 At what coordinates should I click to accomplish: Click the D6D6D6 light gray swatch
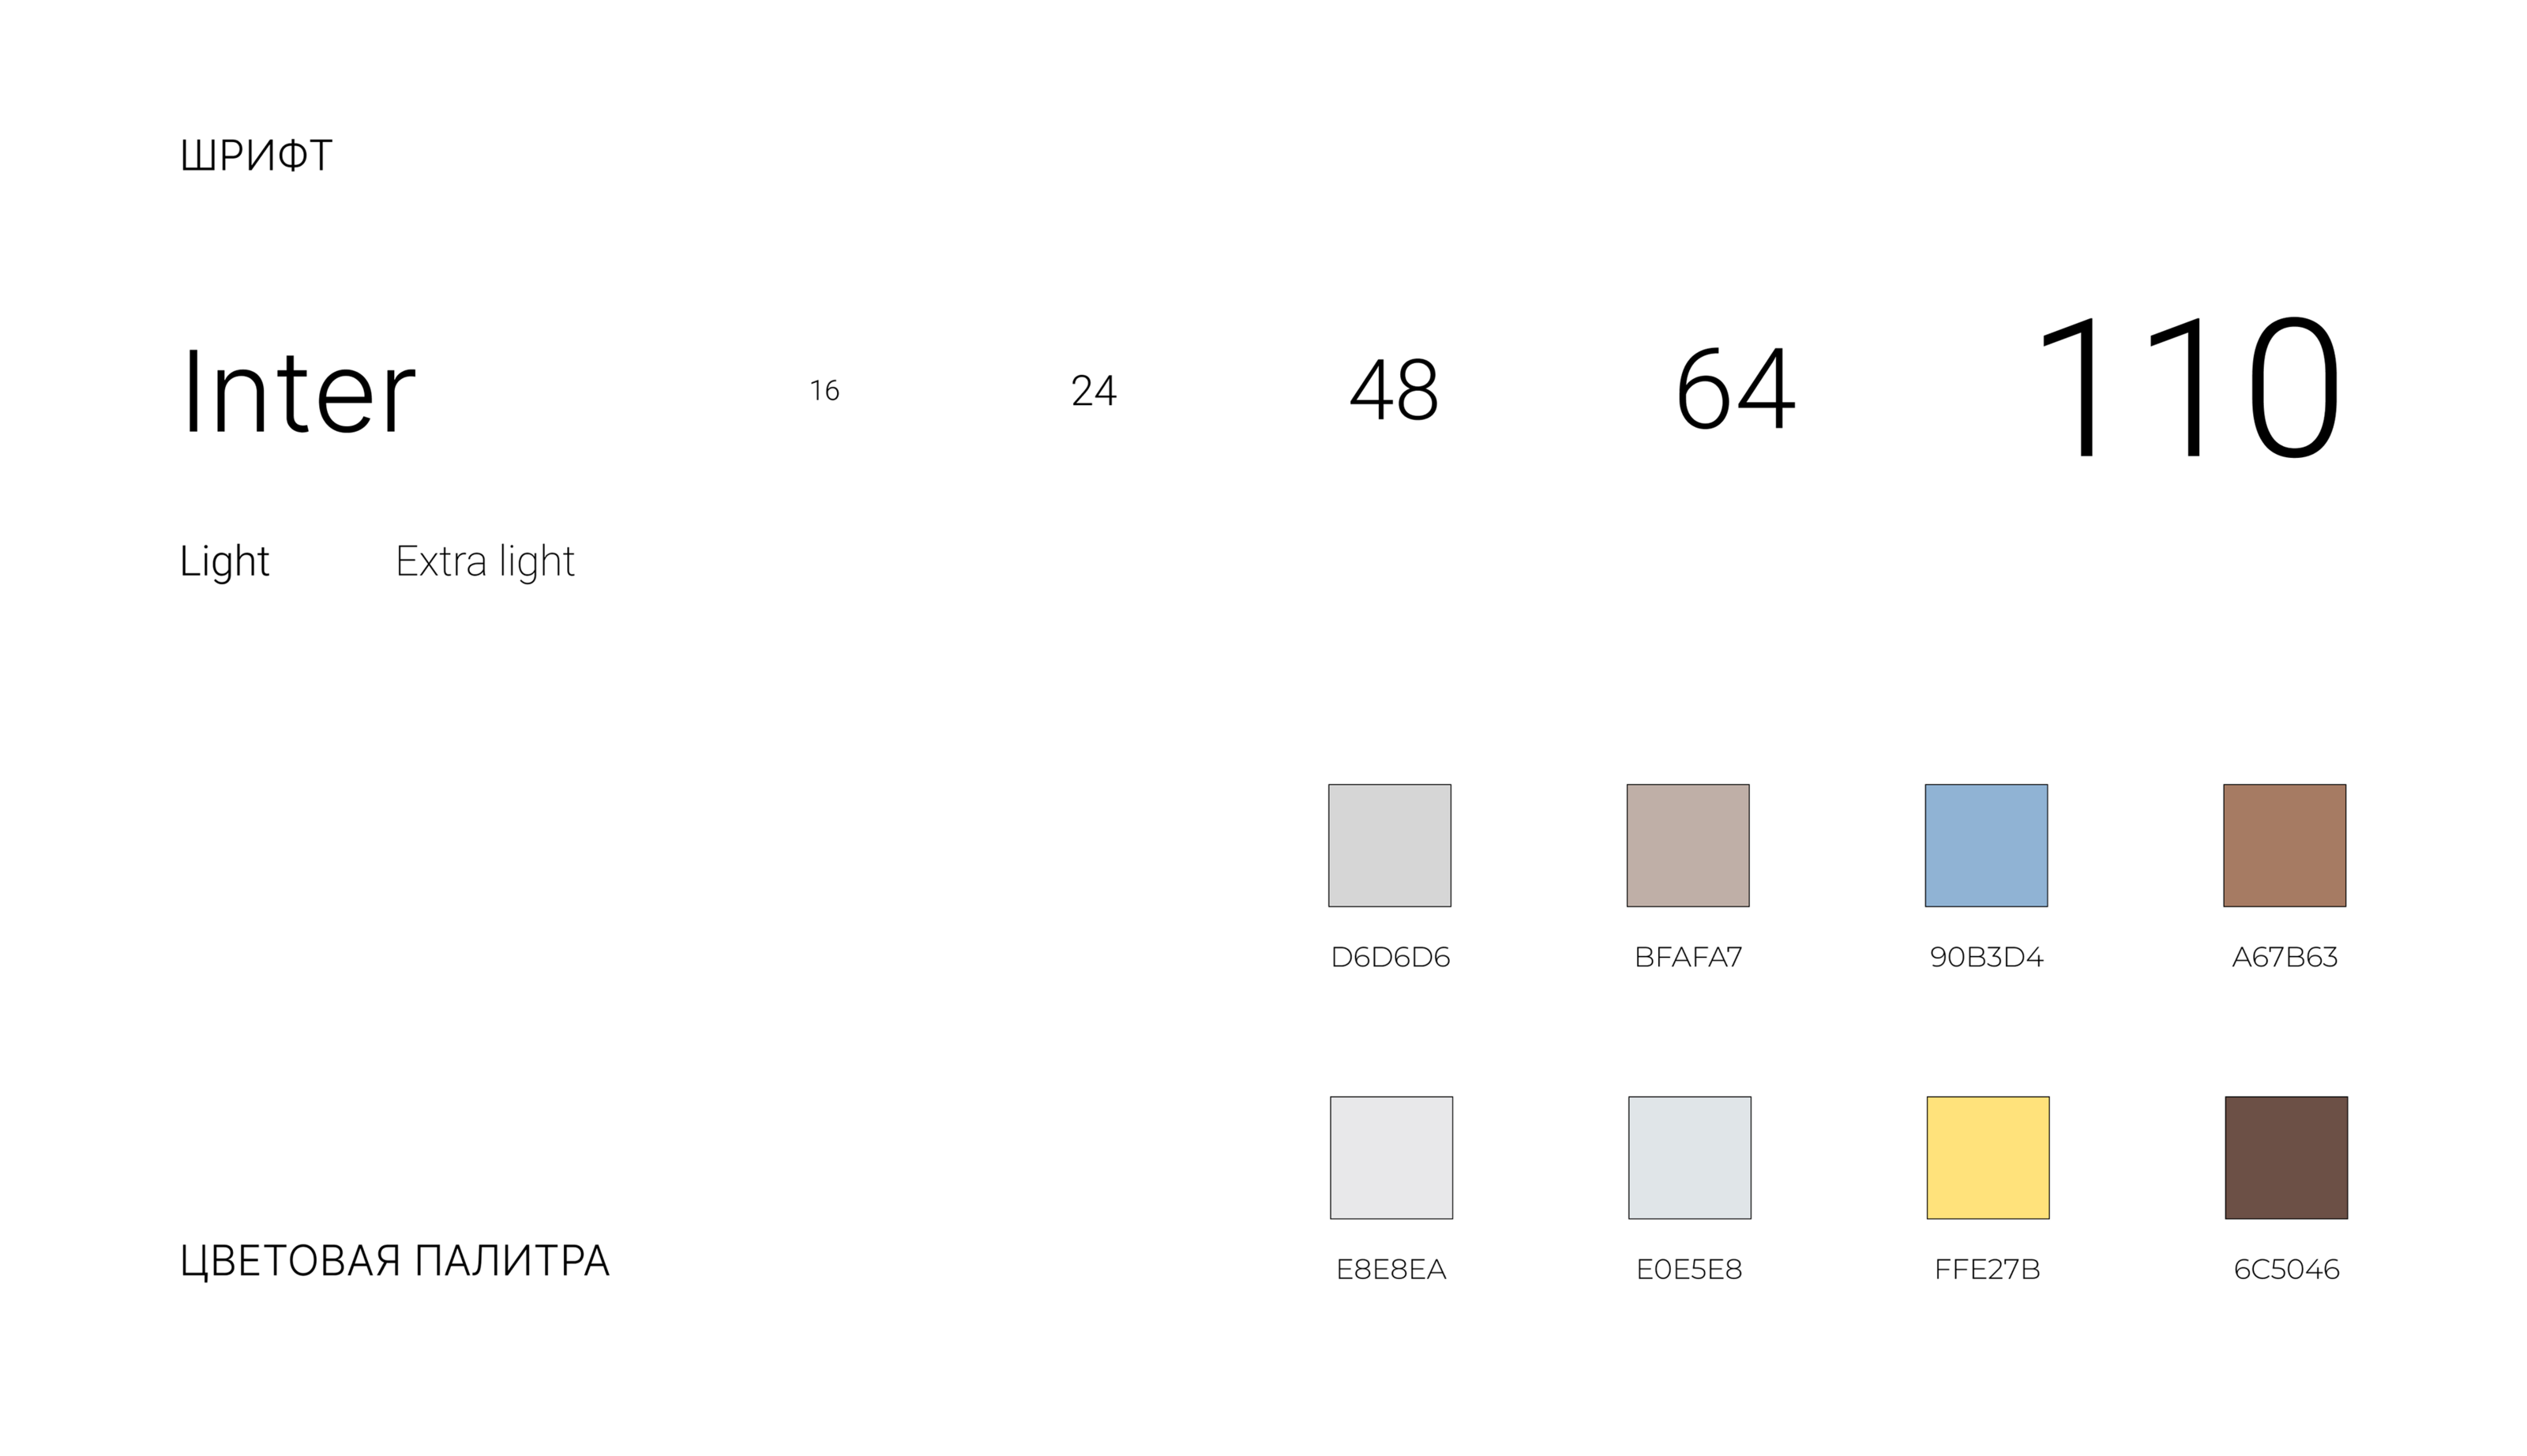click(1389, 845)
